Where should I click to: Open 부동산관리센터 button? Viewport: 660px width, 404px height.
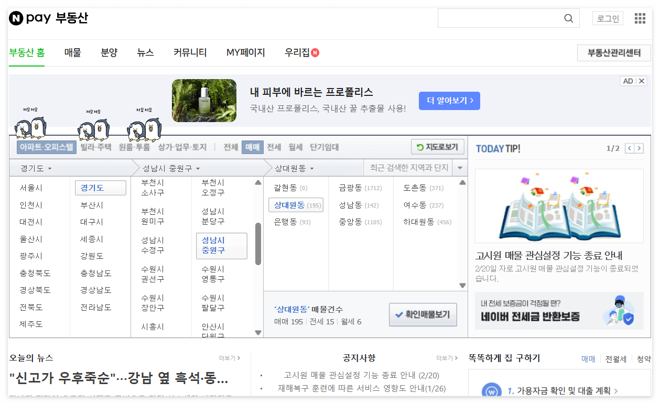tap(614, 53)
